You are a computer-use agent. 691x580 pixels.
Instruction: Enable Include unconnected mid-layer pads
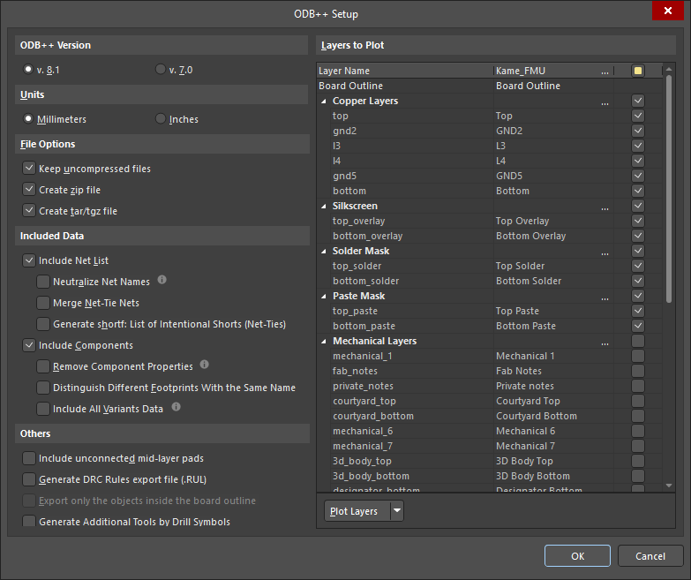(x=29, y=458)
